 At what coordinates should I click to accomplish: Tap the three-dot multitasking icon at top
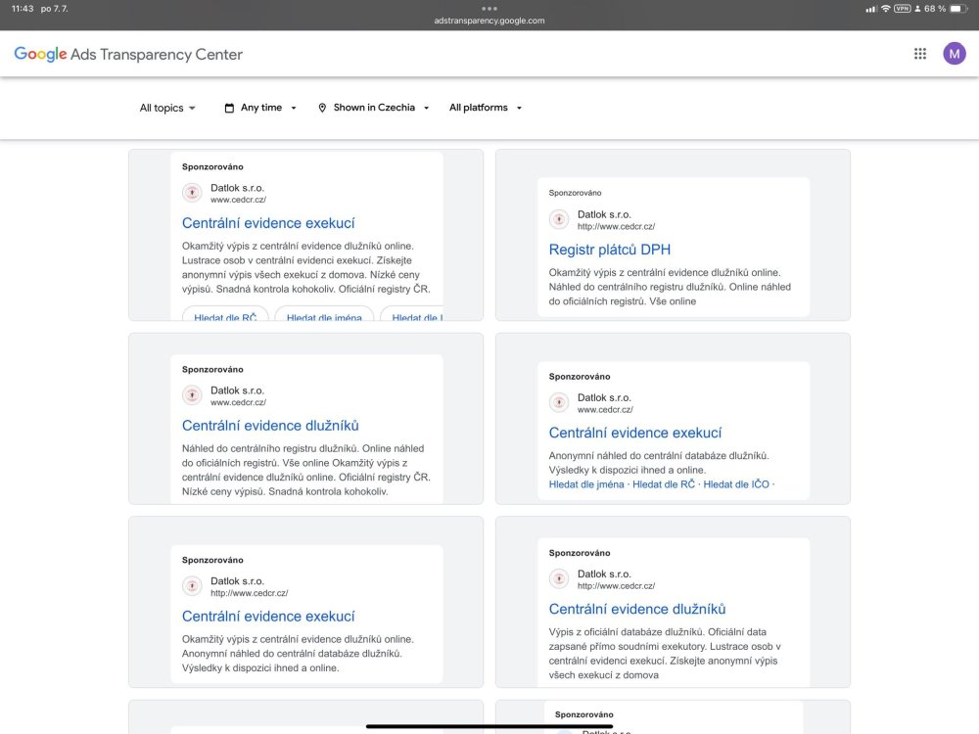tap(489, 8)
